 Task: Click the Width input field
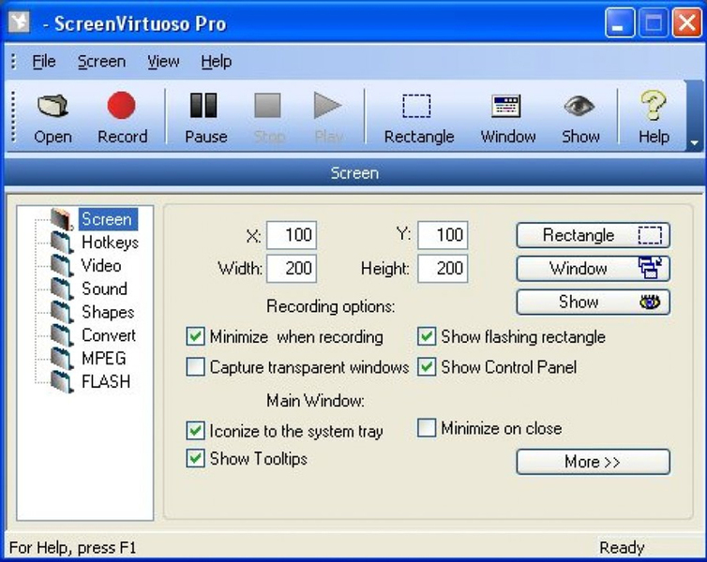[x=292, y=269]
